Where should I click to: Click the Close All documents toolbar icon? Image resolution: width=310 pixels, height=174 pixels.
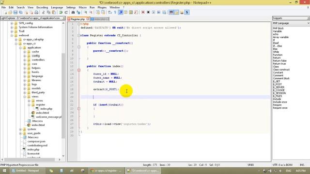[31, 13]
